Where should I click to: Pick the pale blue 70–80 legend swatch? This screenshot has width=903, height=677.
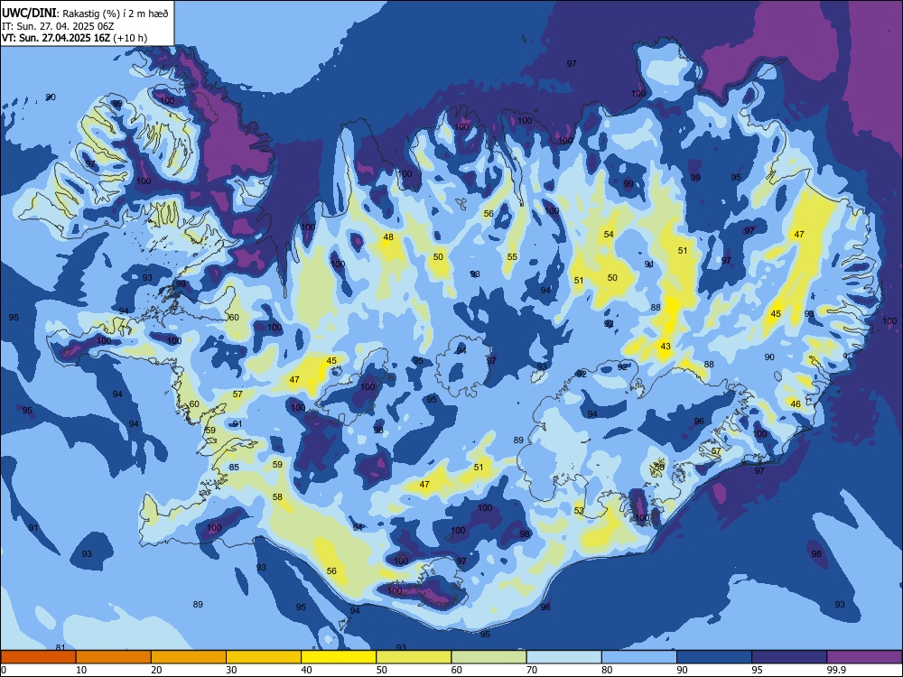564,657
